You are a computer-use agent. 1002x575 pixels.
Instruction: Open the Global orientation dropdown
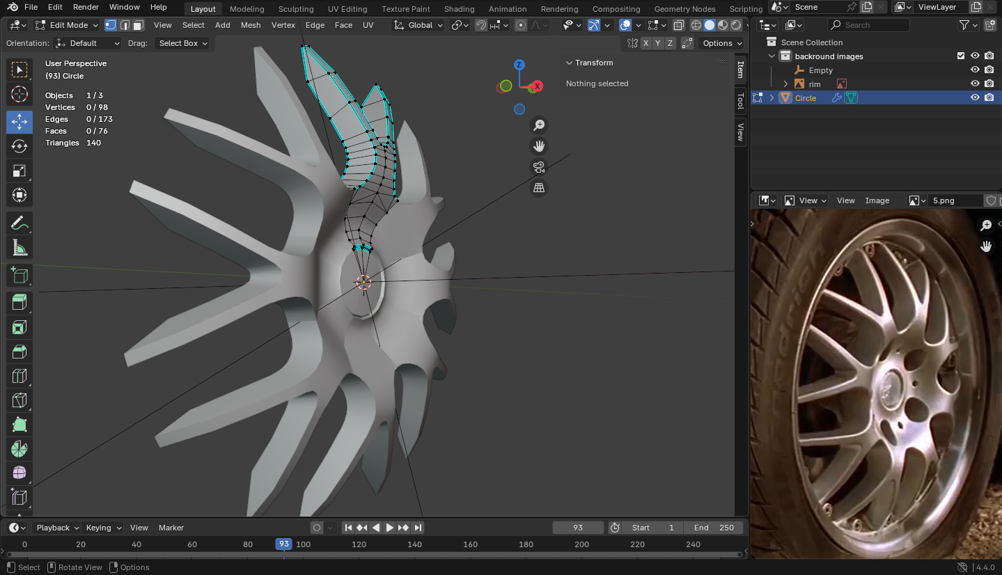click(x=418, y=25)
